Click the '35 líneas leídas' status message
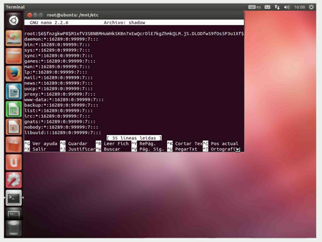Image resolution: width=322 pixels, height=242 pixels. [x=134, y=138]
